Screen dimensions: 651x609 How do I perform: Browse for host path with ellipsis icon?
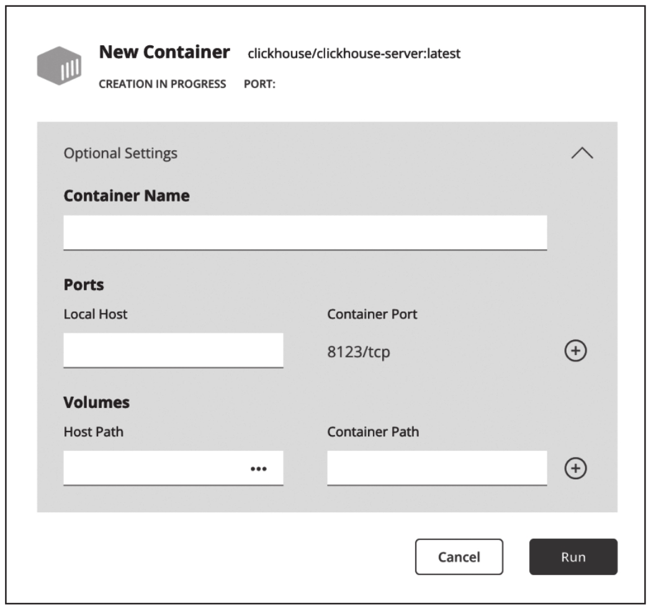pyautogui.click(x=258, y=469)
